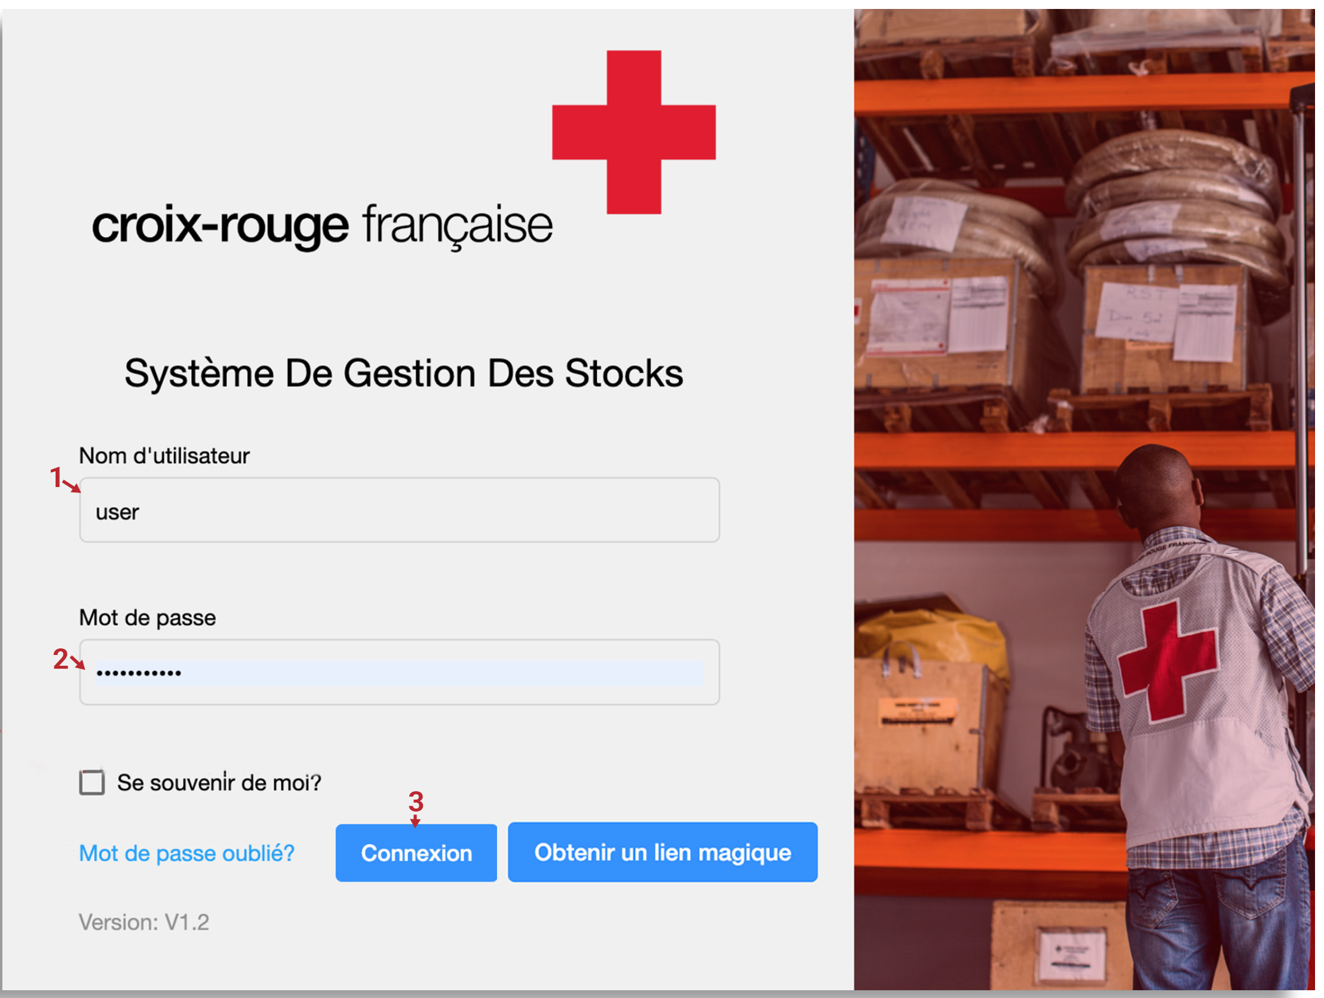Click the masked password dots
Viewport: 1324px width, 998px height.
pyautogui.click(x=138, y=674)
